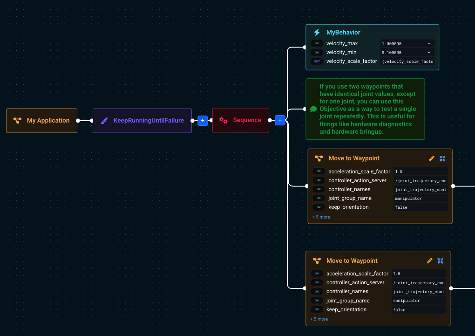Screen dimensions: 475x336
Task: Click the velocity_min port label
Action: pyautogui.click(x=341, y=52)
